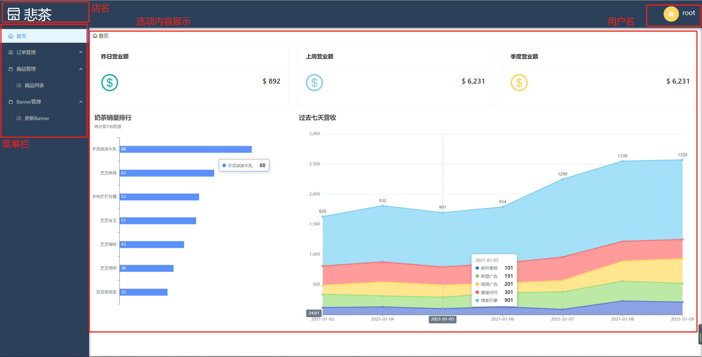Collapse the 商品管理 chevron

(x=81, y=69)
